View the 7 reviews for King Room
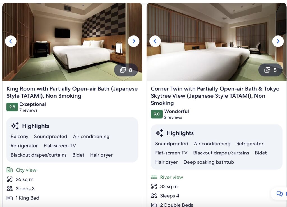Viewport: 287px width, 207px height. coord(28,110)
